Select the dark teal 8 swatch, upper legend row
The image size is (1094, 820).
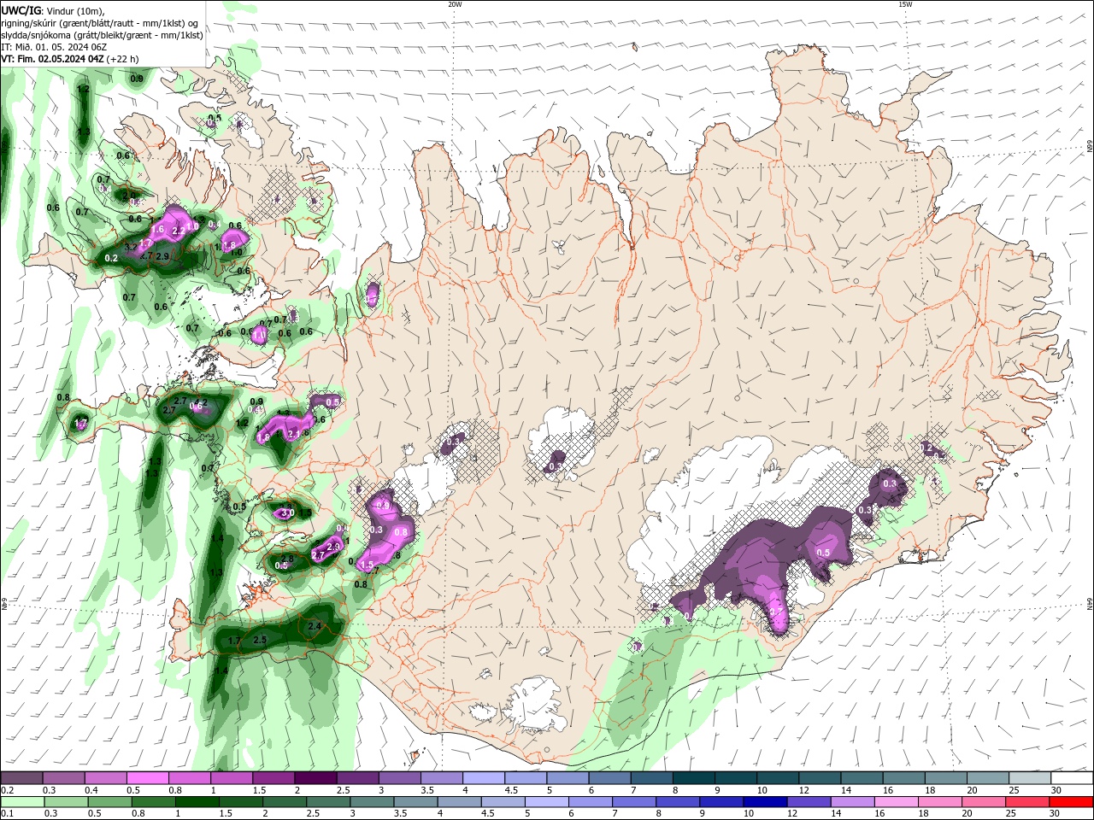click(694, 778)
